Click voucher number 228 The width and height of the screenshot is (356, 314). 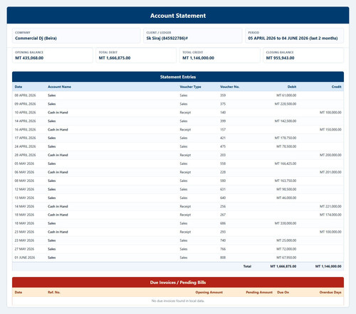point(223,172)
